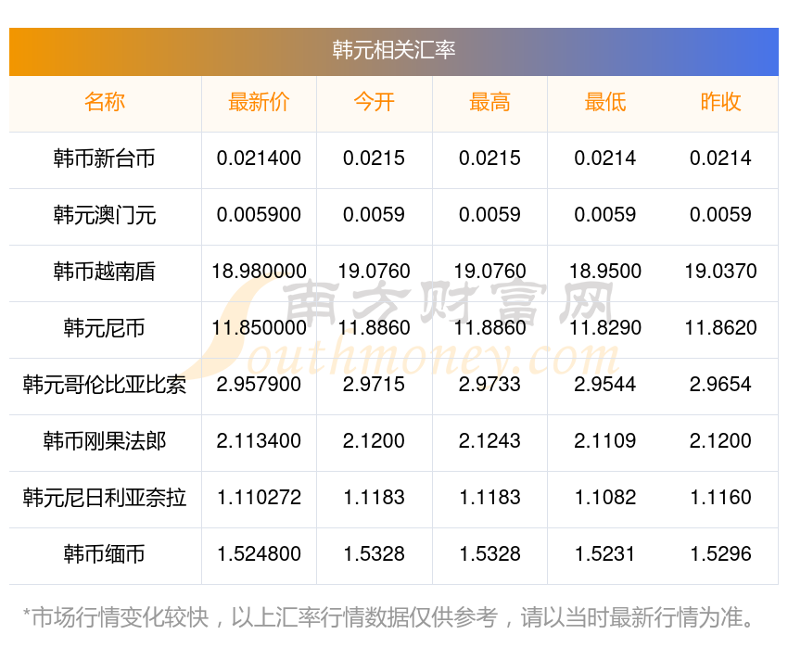Click lowest value 1.1082
The width and height of the screenshot is (788, 647).
point(605,498)
